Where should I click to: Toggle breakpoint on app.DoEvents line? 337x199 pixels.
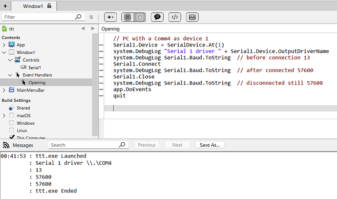101,89
